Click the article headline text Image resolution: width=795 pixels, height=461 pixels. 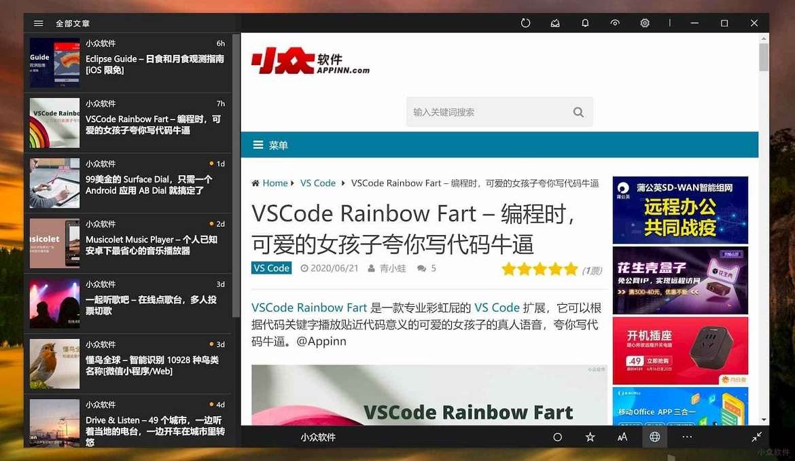tap(413, 229)
